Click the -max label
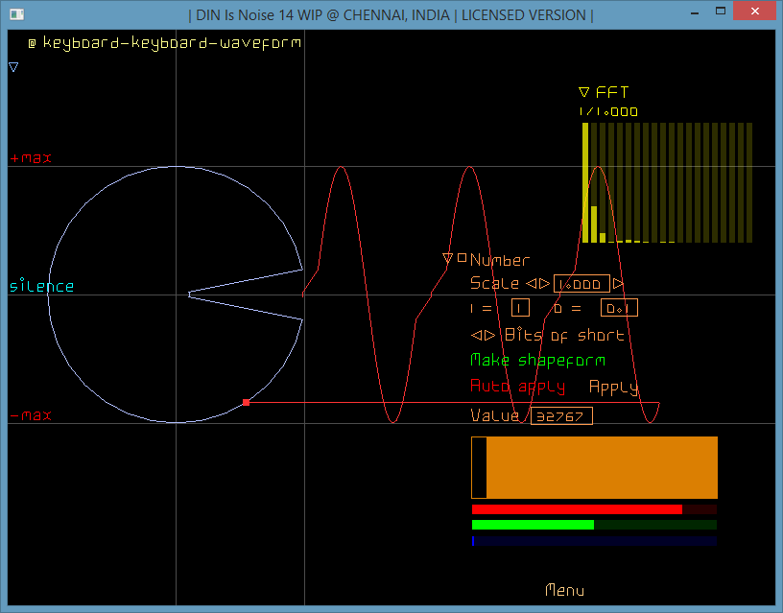783x613 pixels. point(31,414)
